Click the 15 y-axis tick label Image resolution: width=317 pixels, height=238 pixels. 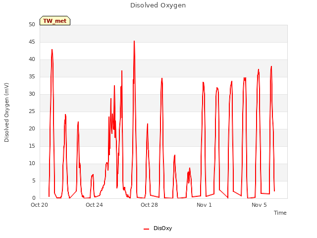coord(32,146)
